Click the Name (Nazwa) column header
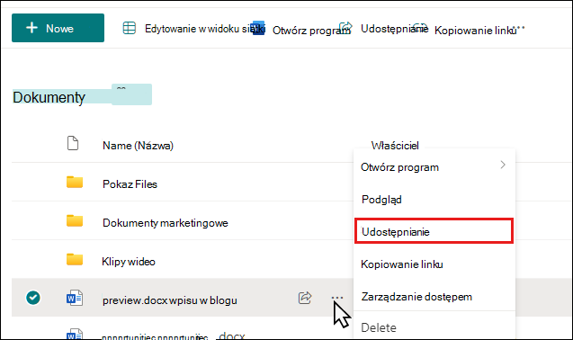The image size is (573, 340). (138, 146)
